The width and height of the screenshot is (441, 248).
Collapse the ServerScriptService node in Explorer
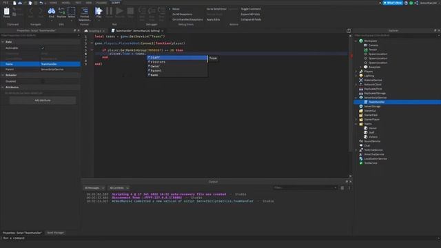(x=356, y=98)
